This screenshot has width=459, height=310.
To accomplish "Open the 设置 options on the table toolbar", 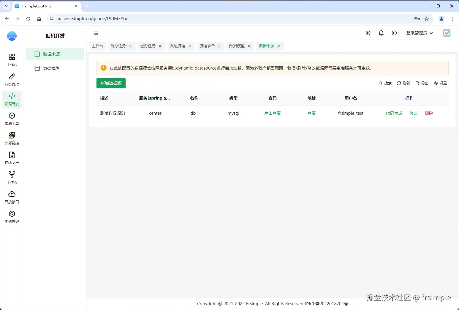I will [441, 83].
